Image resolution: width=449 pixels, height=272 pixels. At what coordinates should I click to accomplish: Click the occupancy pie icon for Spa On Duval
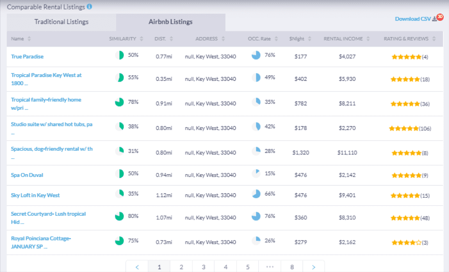256,174
